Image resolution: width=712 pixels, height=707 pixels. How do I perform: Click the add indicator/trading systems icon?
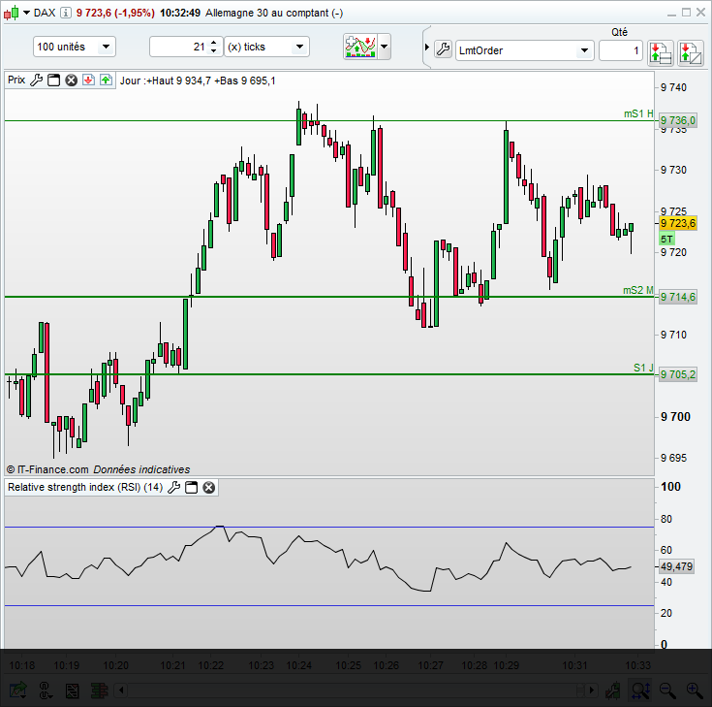click(x=360, y=47)
